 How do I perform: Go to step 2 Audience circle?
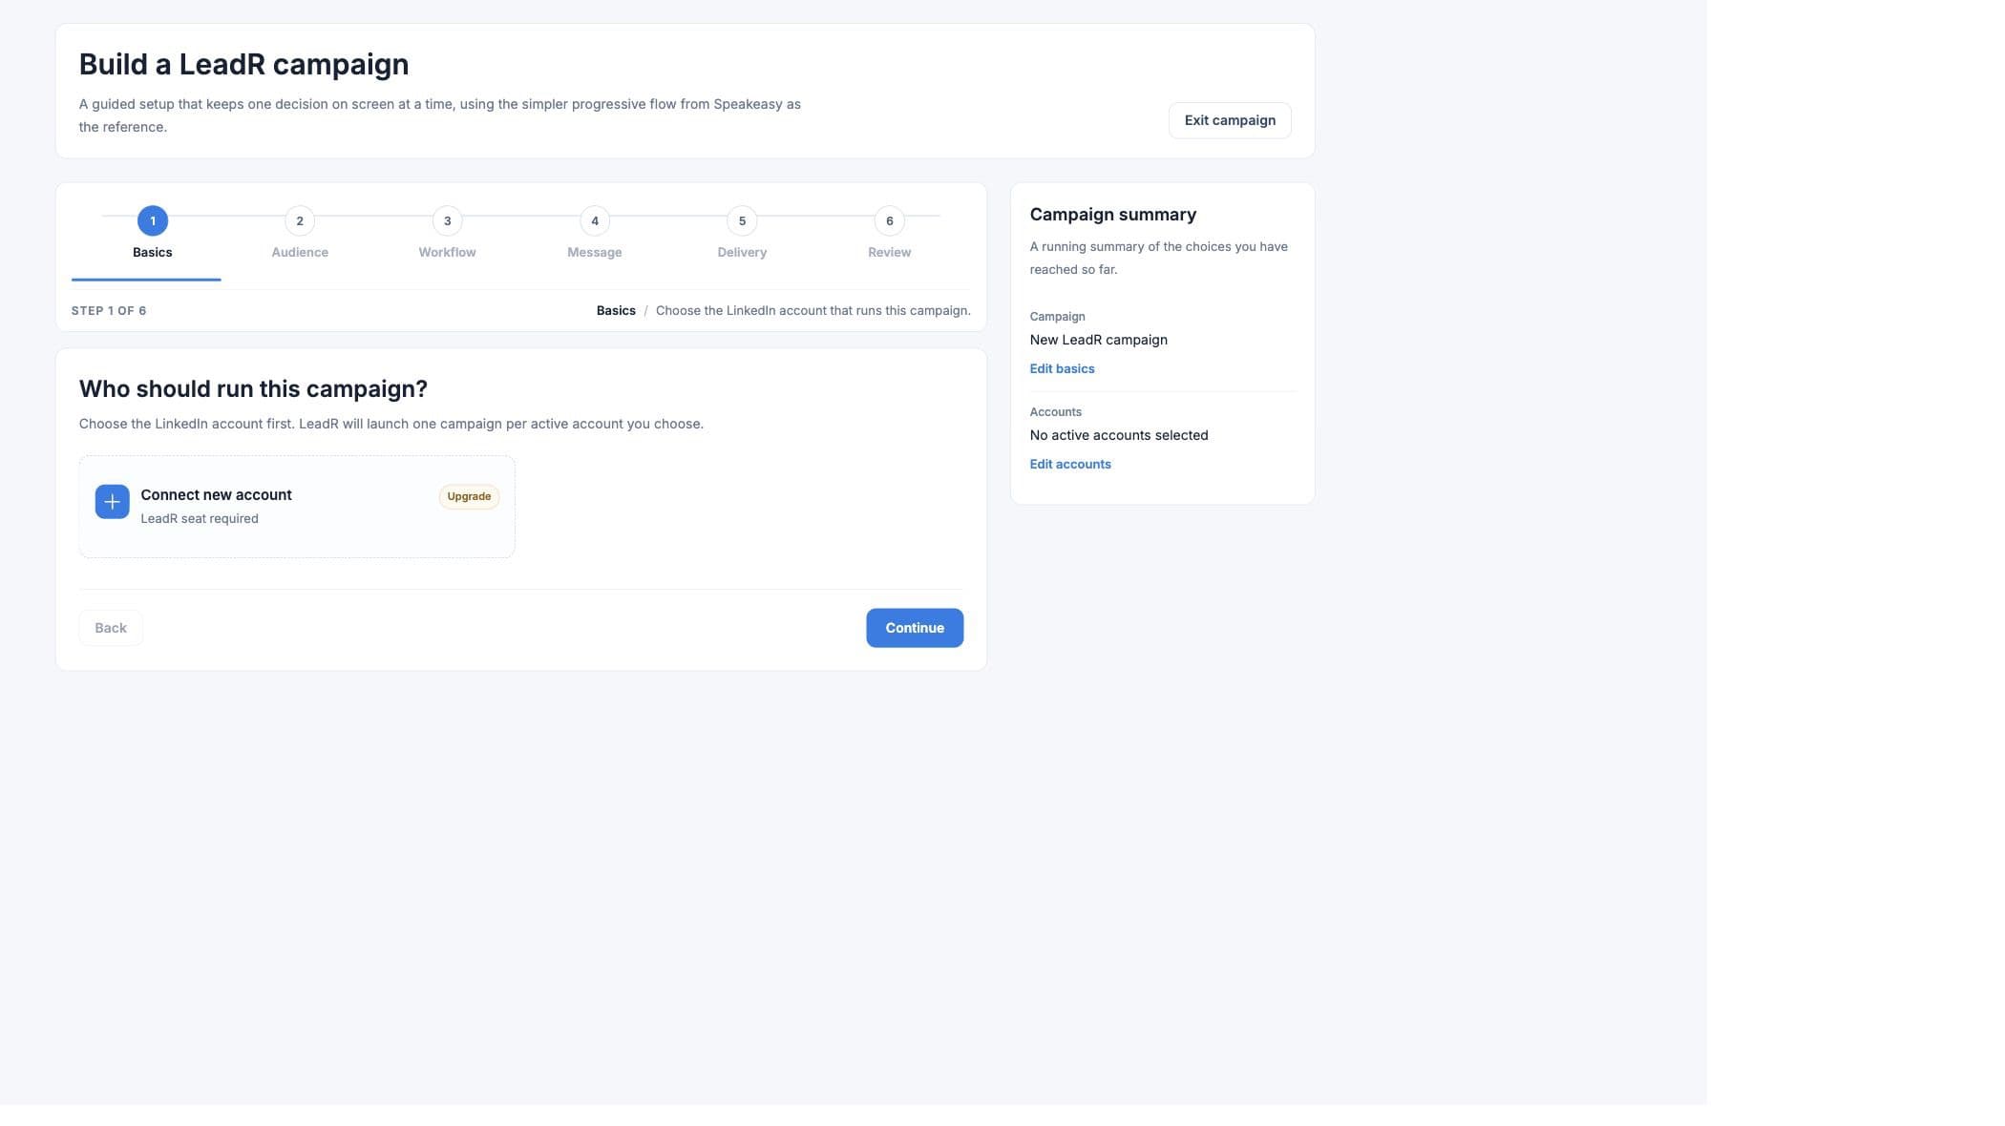pos(300,220)
